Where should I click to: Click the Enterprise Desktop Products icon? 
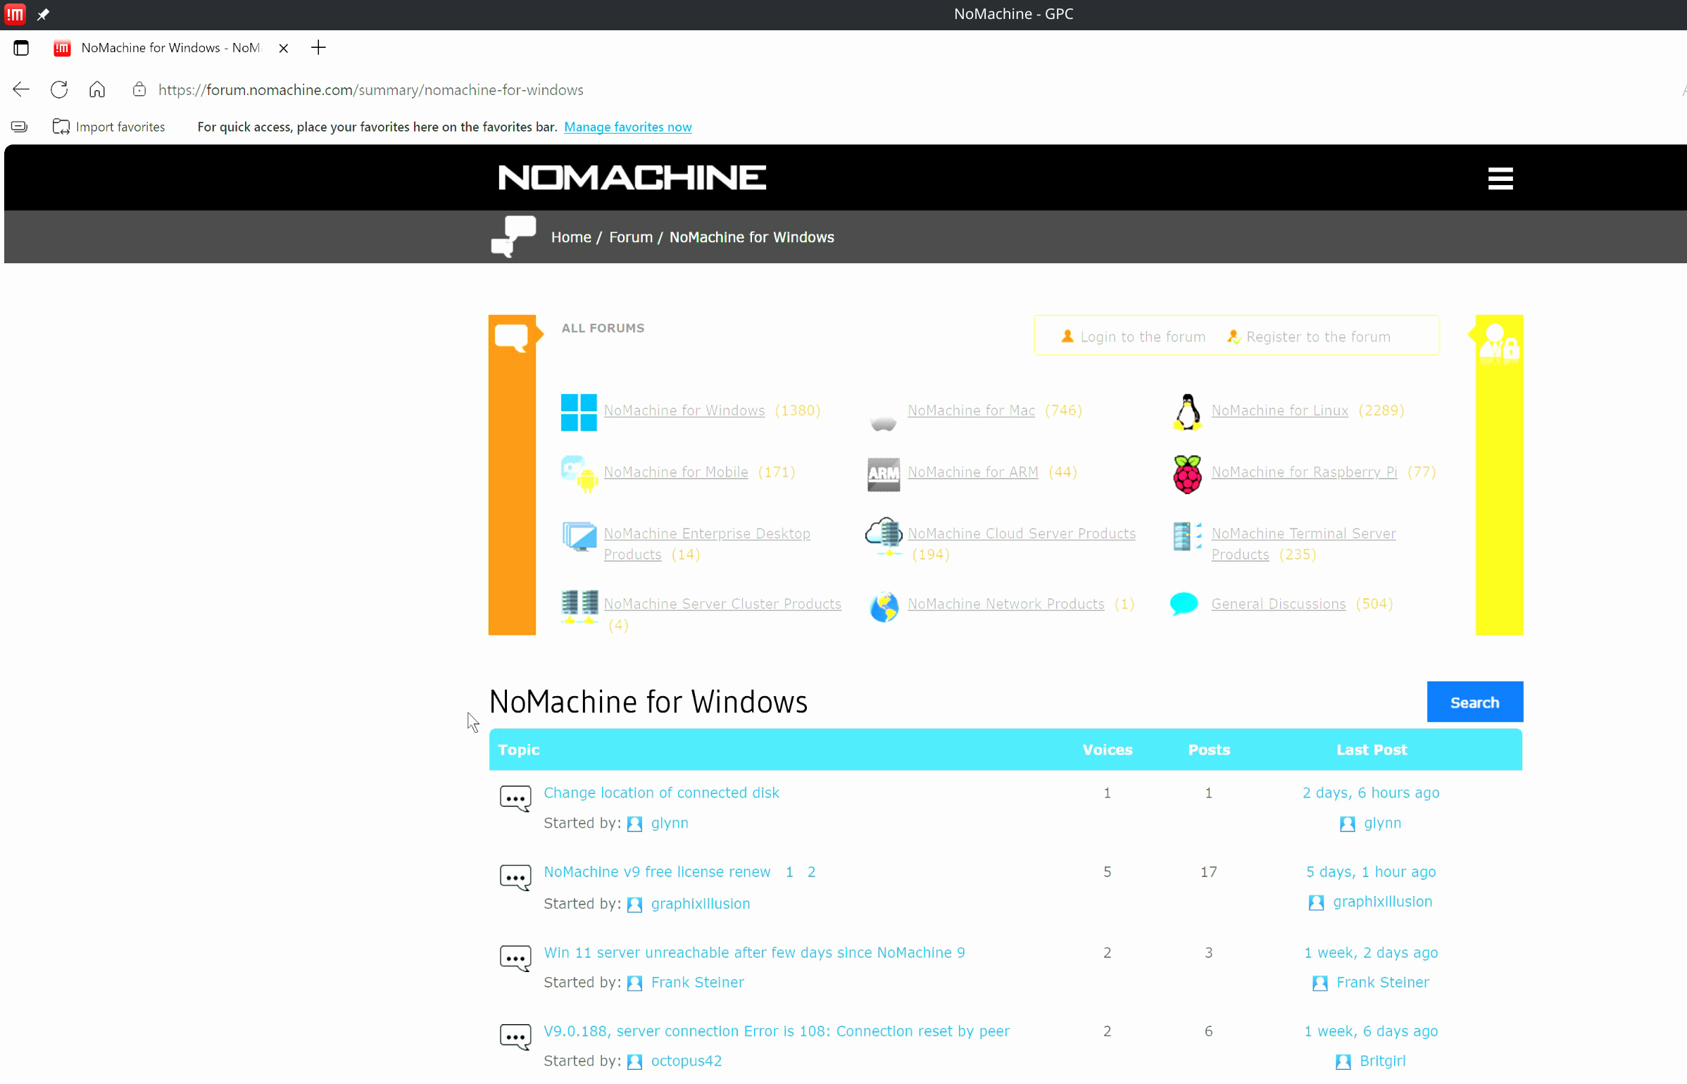[579, 536]
